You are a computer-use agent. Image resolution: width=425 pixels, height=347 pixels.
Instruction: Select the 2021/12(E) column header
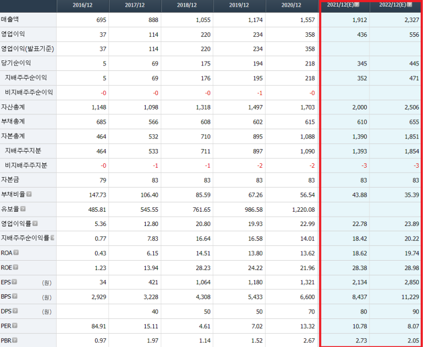pyautogui.click(x=340, y=5)
